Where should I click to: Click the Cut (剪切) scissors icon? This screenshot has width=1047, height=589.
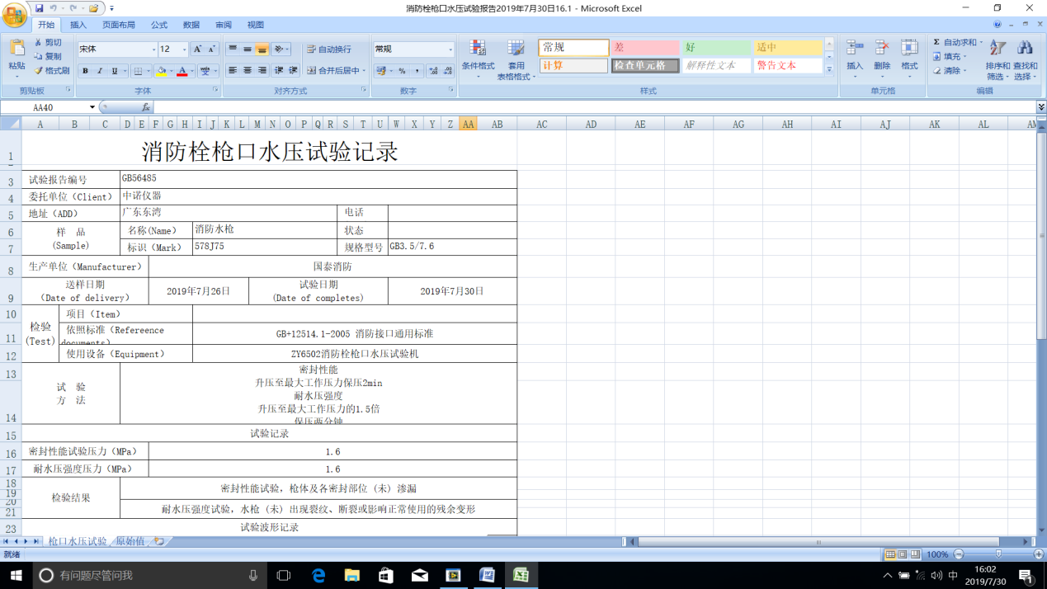39,42
